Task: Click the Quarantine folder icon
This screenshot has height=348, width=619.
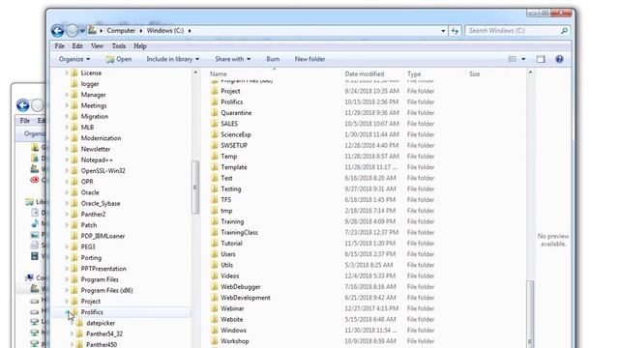Action: tap(215, 112)
